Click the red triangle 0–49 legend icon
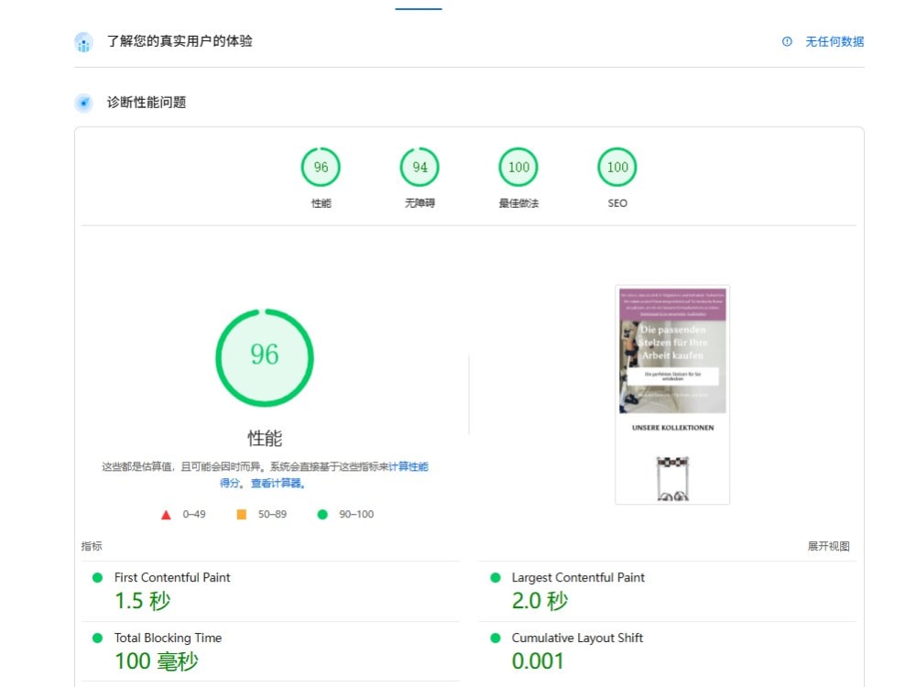 tap(166, 515)
